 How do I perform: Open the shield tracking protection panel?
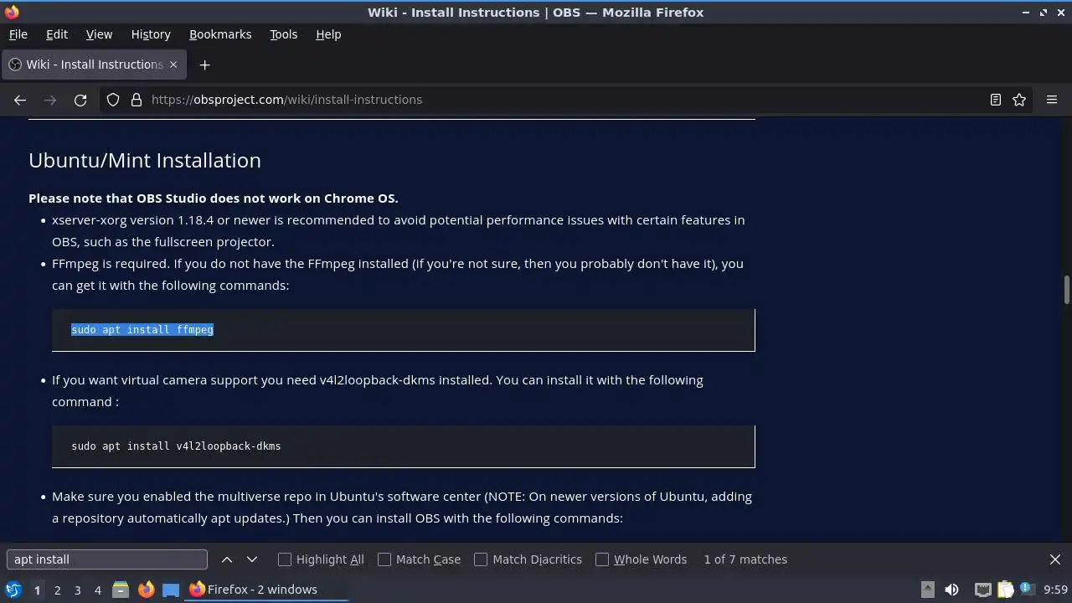113,100
